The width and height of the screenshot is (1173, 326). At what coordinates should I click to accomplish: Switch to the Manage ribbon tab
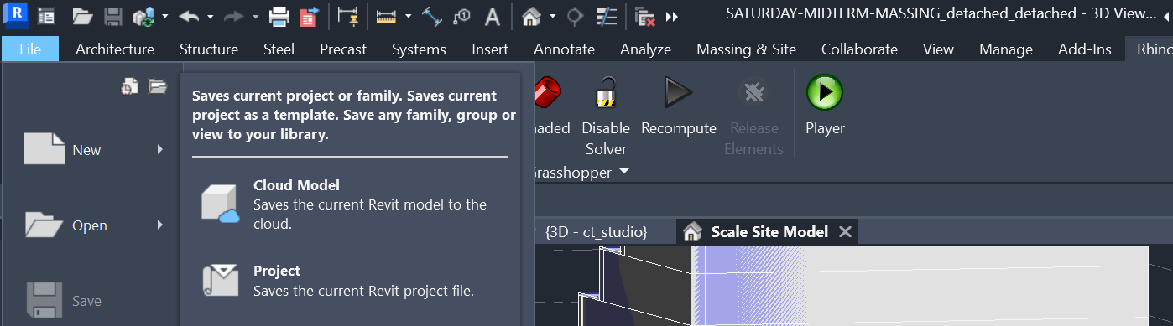pos(1006,49)
